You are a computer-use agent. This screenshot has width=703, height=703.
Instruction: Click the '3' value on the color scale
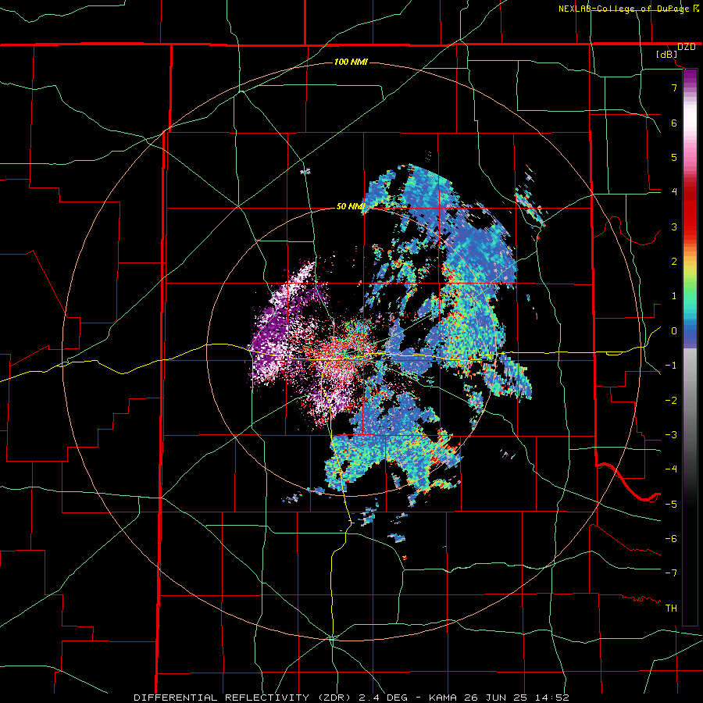pyautogui.click(x=674, y=227)
